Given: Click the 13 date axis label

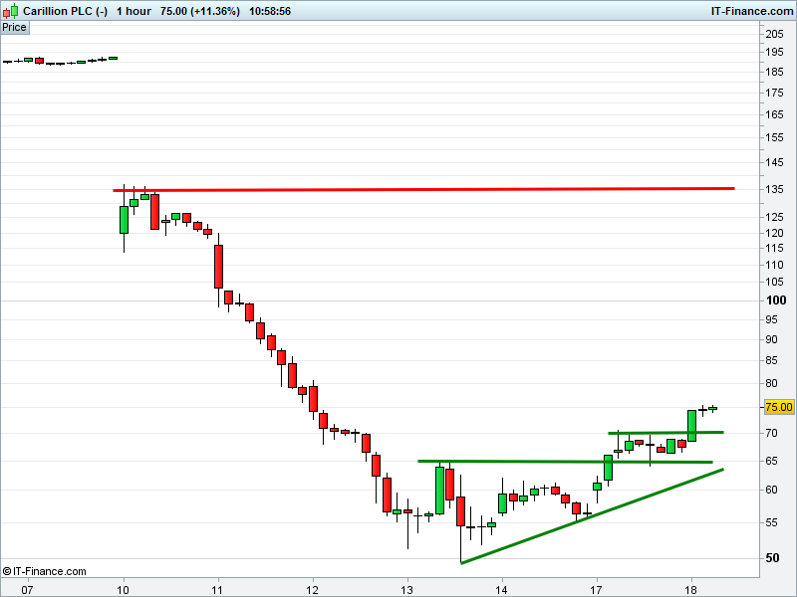Looking at the screenshot, I should tap(406, 590).
